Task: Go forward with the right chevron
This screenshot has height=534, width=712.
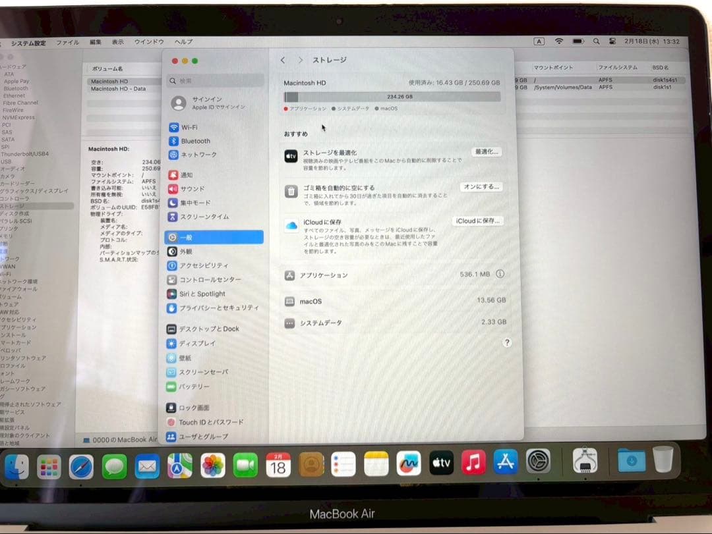Action: [300, 60]
